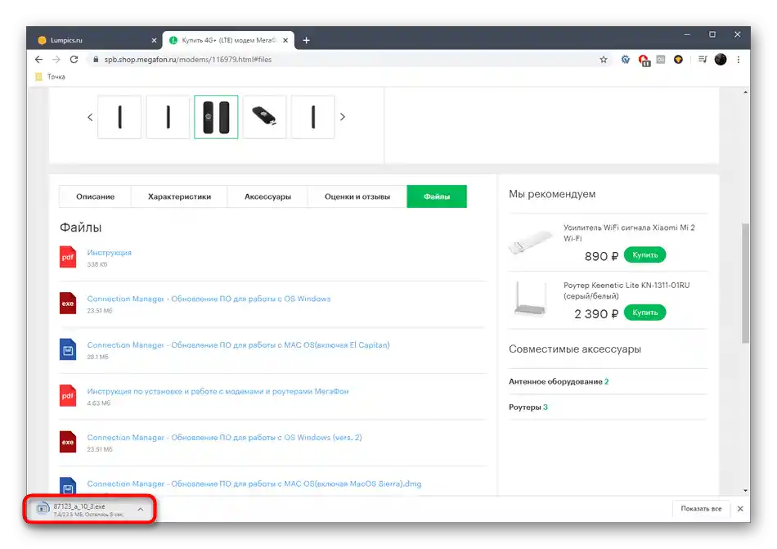Click pdf icon for modem installation guide
This screenshot has width=777, height=549.
(68, 395)
